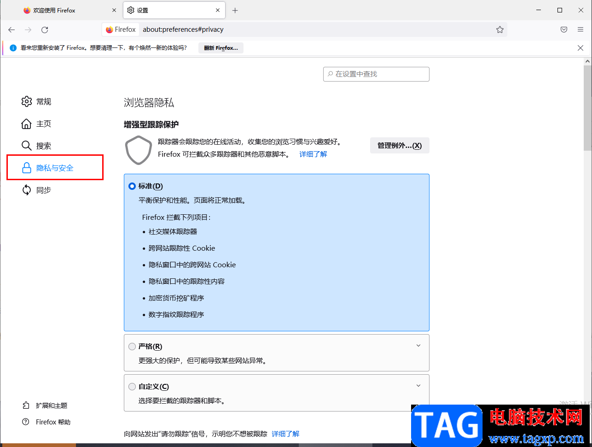
Task: Open the Pocket save icon
Action: (x=564, y=29)
